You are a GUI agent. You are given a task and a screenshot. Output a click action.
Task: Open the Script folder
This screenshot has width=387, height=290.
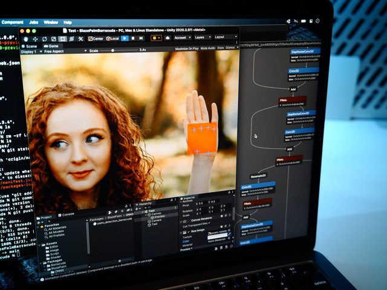pyautogui.click(x=53, y=254)
